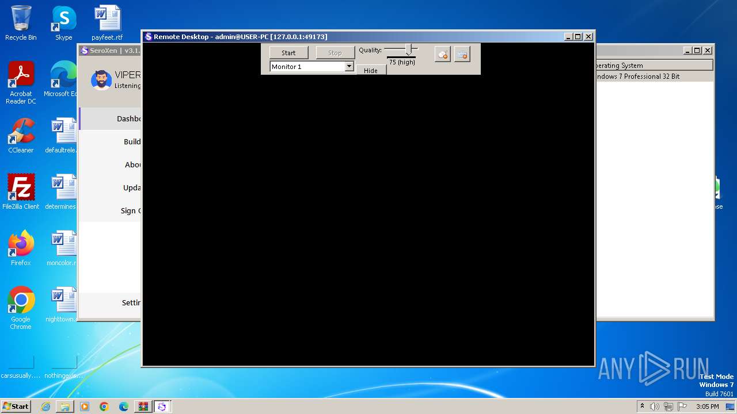
Task: Open the Windows Start menu
Action: [16, 406]
